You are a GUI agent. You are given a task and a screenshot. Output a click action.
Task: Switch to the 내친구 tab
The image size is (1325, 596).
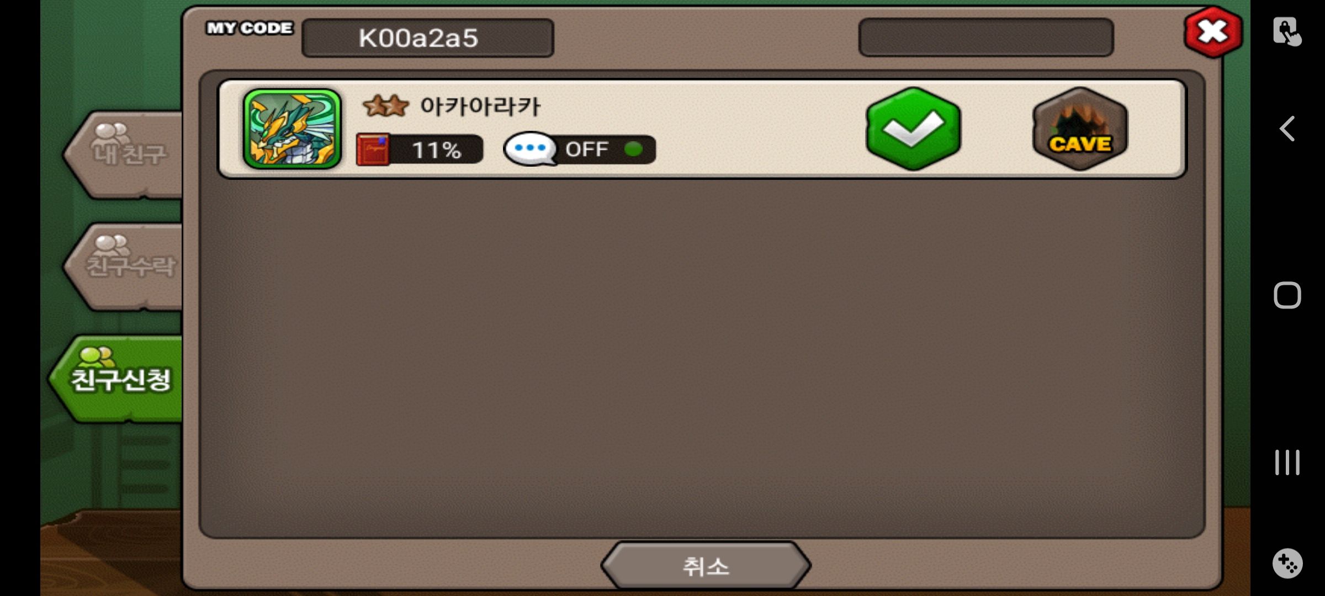coord(124,155)
